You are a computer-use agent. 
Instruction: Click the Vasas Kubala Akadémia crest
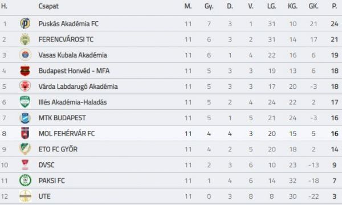pyautogui.click(x=25, y=55)
